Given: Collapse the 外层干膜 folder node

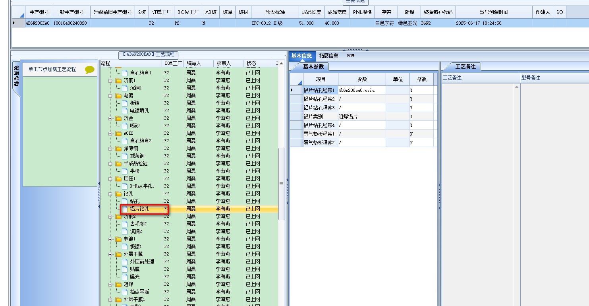Looking at the screenshot, I should coord(111,254).
